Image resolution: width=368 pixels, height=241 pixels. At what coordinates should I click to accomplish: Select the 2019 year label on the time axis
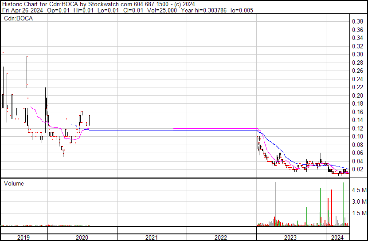pos(23,237)
